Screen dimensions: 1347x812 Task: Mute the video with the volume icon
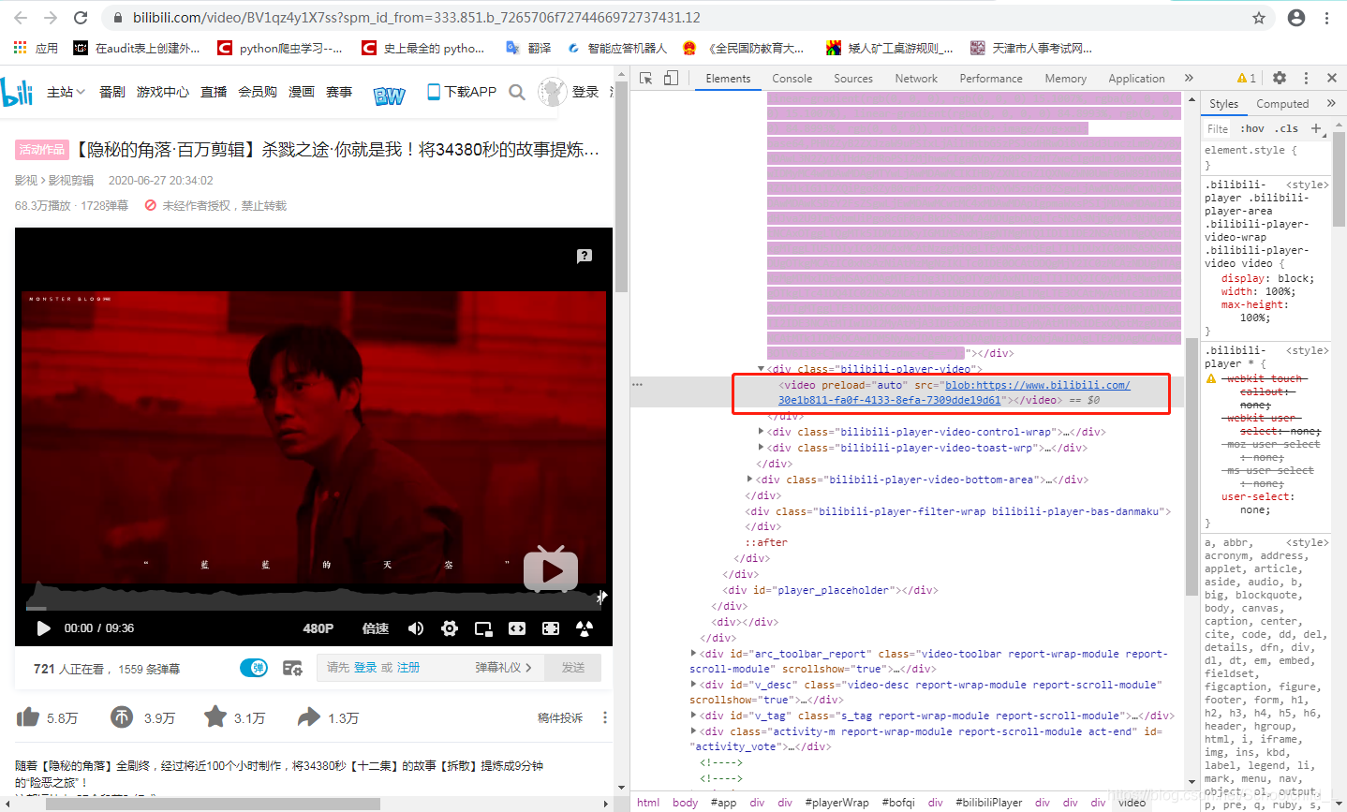click(416, 628)
